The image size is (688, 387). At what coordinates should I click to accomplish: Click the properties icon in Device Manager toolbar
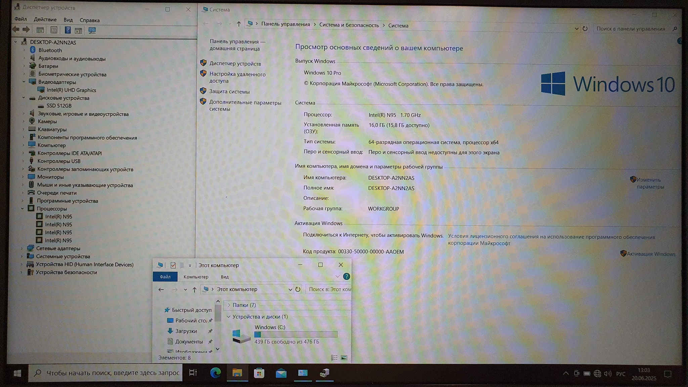coord(53,30)
